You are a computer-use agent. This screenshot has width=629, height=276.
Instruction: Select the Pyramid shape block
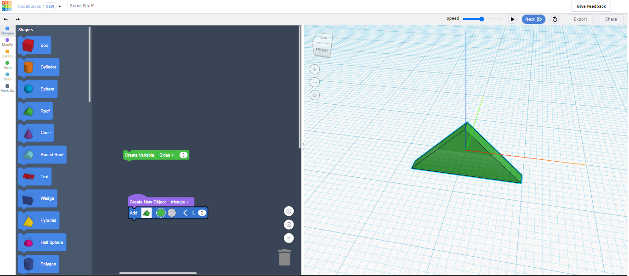click(39, 220)
